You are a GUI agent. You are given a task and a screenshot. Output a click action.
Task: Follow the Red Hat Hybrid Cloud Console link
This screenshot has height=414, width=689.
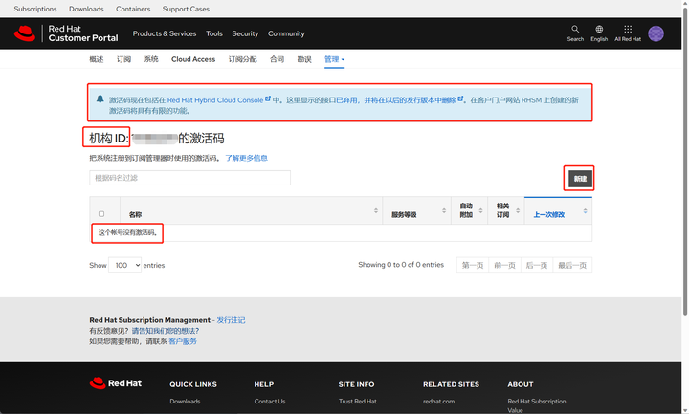(x=215, y=100)
